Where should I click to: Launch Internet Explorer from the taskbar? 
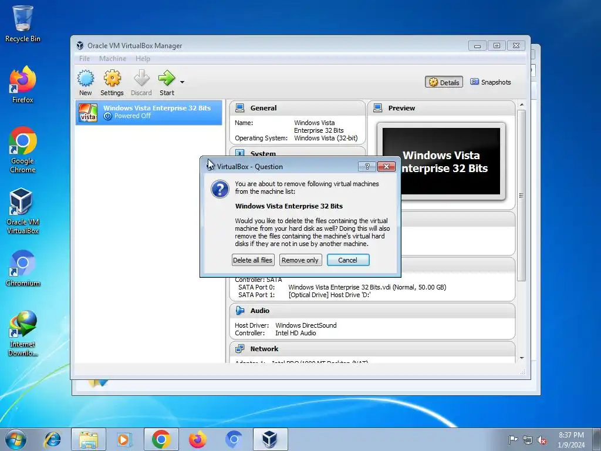coord(52,439)
